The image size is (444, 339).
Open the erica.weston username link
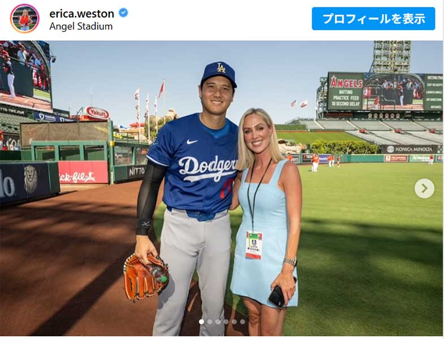click(81, 14)
